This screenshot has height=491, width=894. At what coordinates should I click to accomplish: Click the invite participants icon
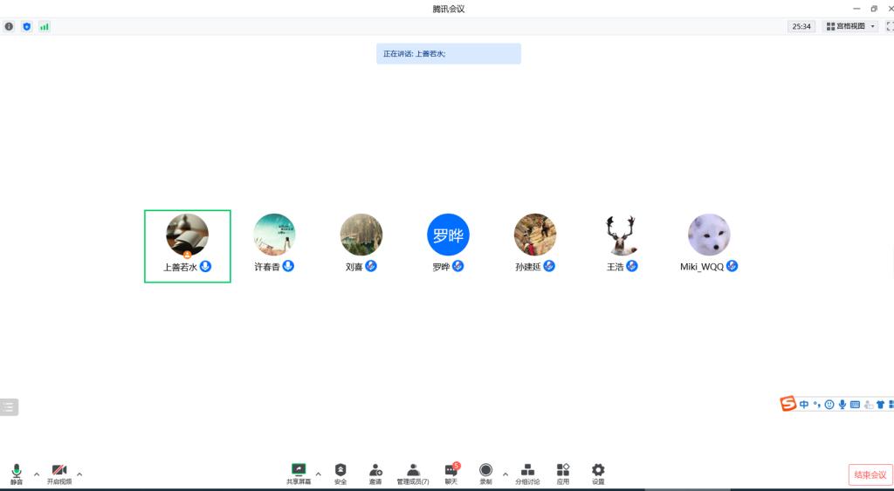(375, 473)
